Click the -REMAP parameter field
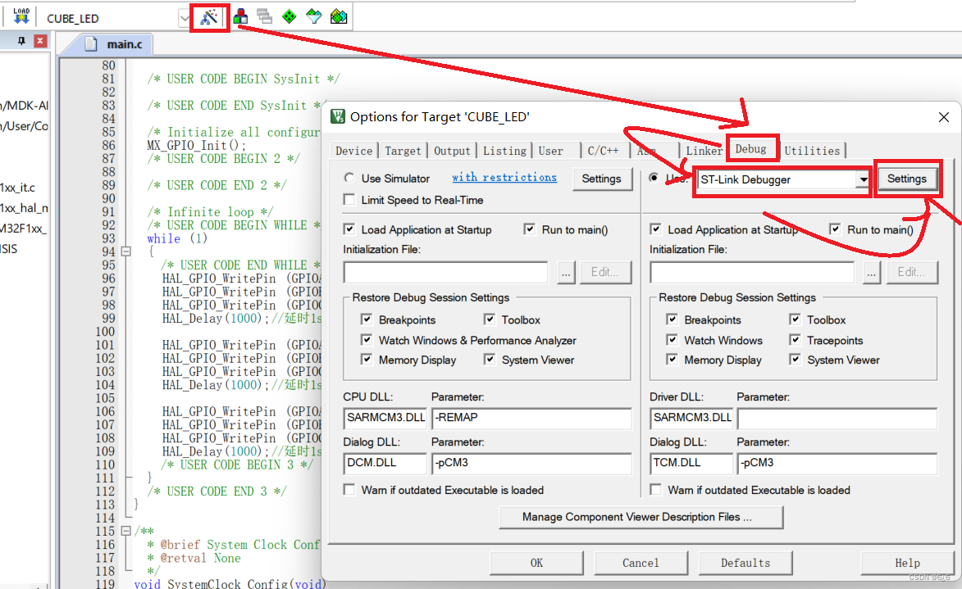 (531, 418)
